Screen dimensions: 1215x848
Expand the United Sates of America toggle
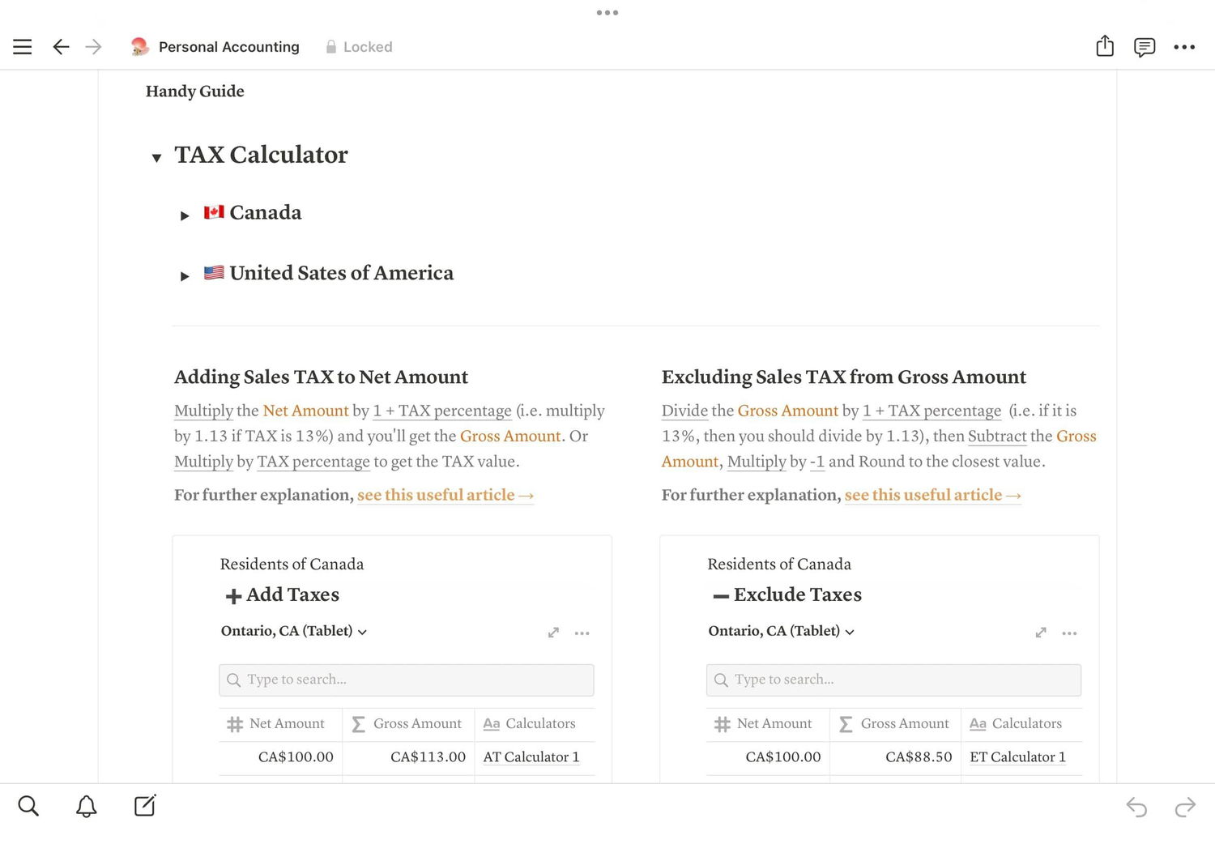click(x=185, y=276)
